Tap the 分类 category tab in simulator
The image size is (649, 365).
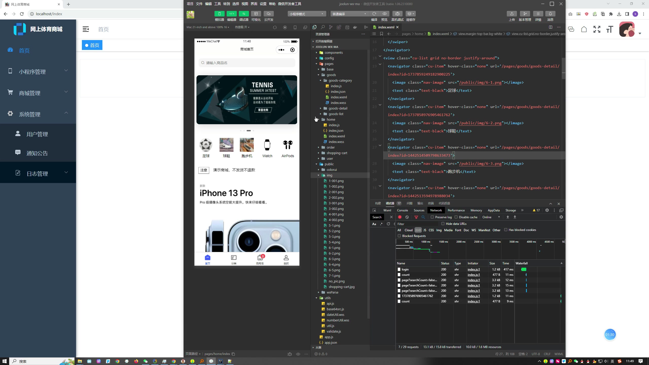[234, 260]
